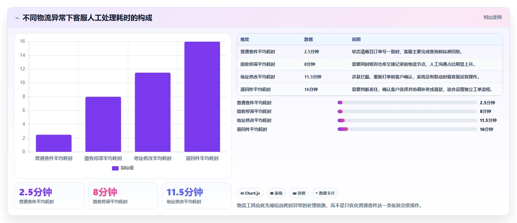The width and height of the screenshot is (517, 223).
Task: Click the description starting 需要判断责任
Action: pyautogui.click(x=422, y=90)
